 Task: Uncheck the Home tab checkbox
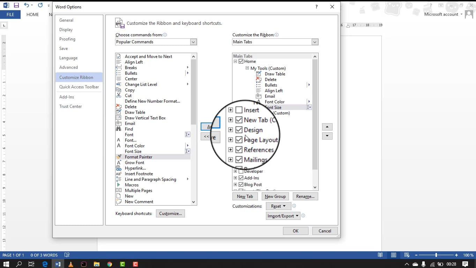click(241, 61)
